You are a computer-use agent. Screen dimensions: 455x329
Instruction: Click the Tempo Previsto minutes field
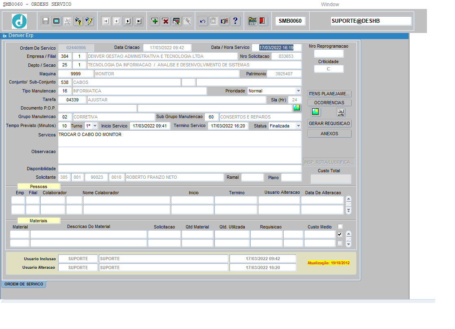tap(64, 126)
